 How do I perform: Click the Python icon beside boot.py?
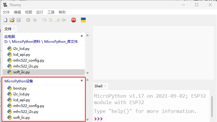click(10, 88)
